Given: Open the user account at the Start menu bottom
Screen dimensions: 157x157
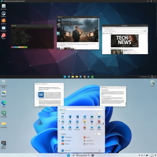Looking at the screenshot, I should [x=66, y=151].
